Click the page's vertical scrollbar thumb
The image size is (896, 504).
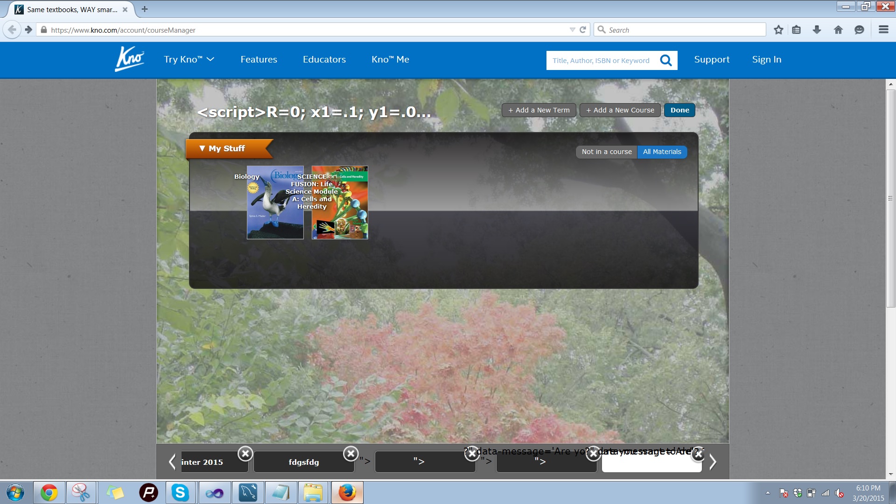[890, 198]
